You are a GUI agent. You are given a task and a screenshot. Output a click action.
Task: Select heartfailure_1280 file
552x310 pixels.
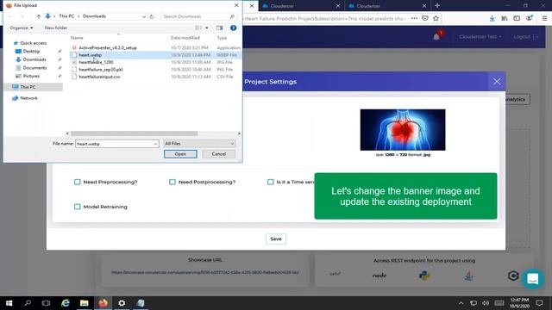click(x=96, y=62)
